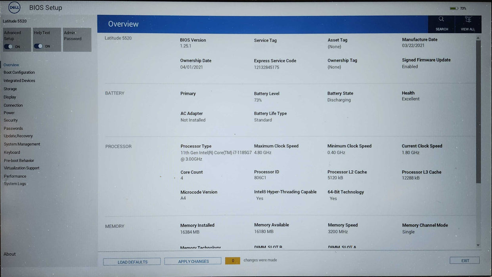
Task: Check battery icon at top right
Action: tap(454, 8)
